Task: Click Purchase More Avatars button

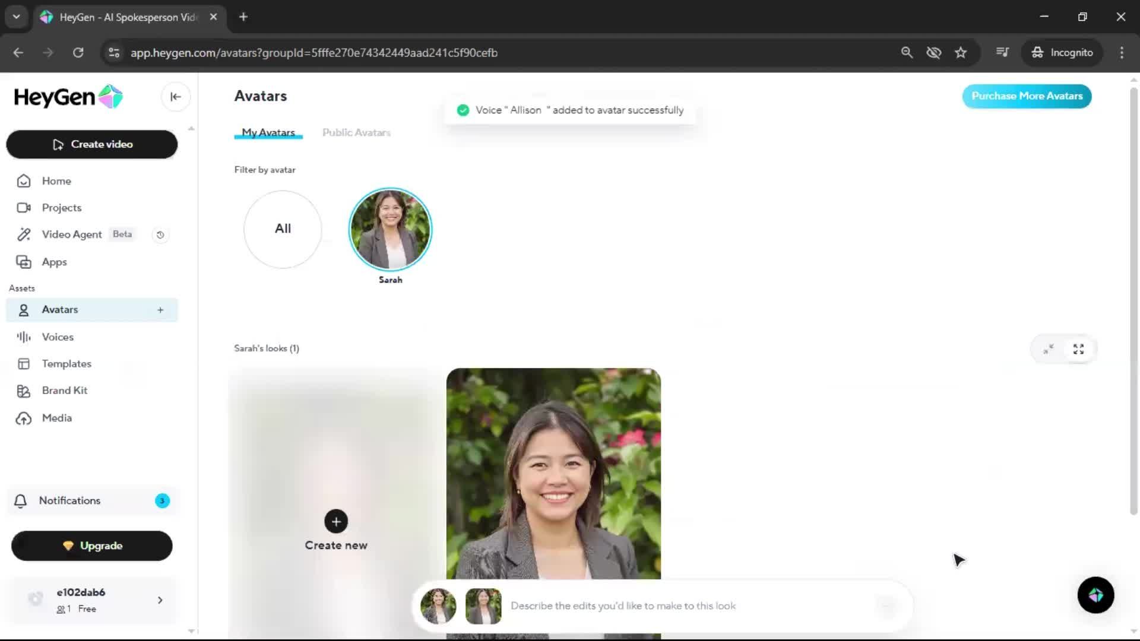Action: pyautogui.click(x=1027, y=96)
